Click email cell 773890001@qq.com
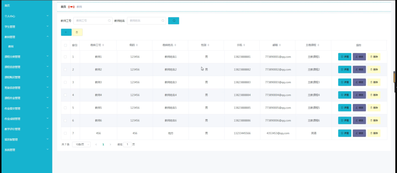This screenshot has height=173, width=397. (x=278, y=57)
